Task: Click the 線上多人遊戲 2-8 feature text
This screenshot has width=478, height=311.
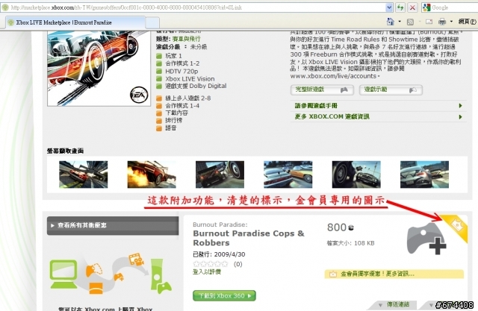Action: click(187, 98)
